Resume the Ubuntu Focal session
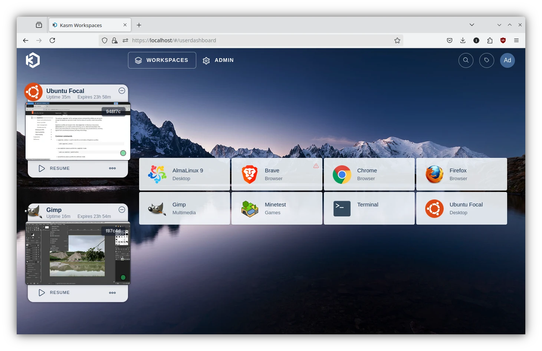 pyautogui.click(x=55, y=168)
